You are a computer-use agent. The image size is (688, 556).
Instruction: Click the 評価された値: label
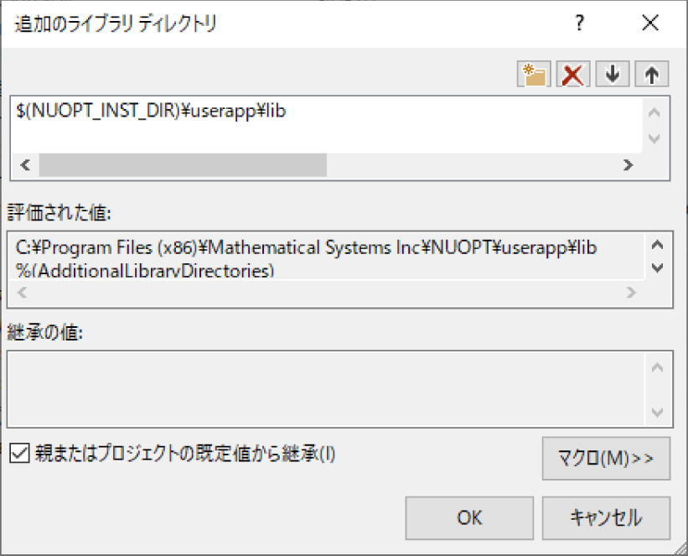[x=59, y=213]
